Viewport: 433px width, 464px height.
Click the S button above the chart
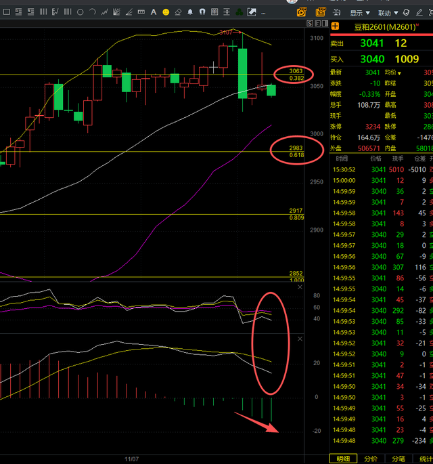[x=310, y=24]
